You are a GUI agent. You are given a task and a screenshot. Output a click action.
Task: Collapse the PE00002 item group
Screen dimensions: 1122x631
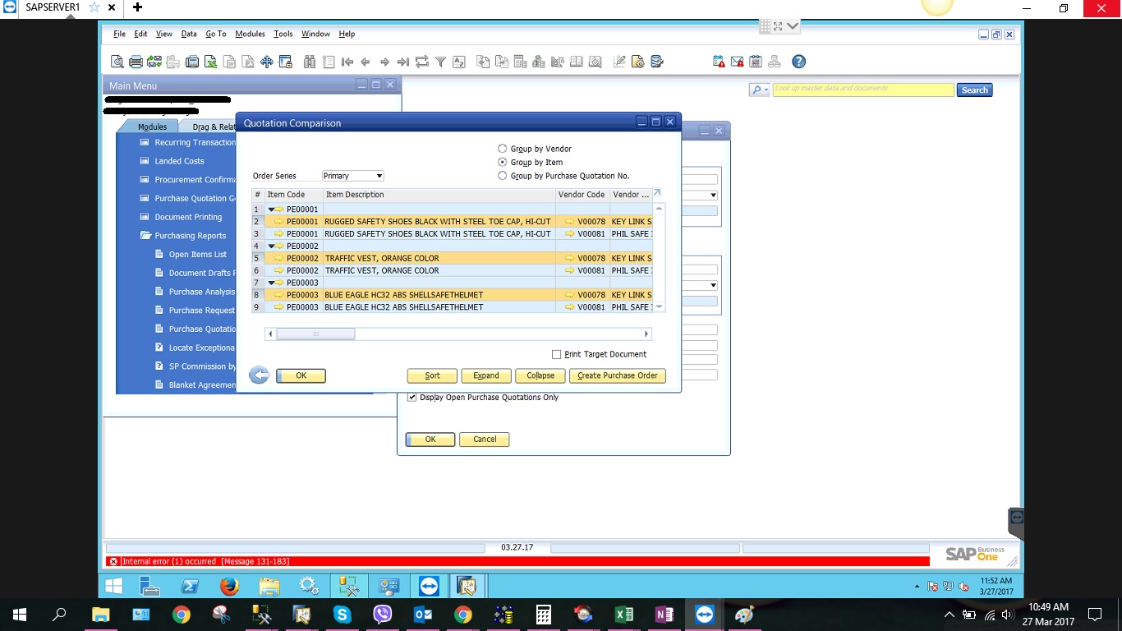click(x=272, y=246)
